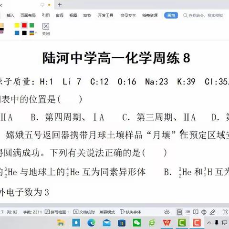Toggle eye protection mode icon
Screen dimensions: 229x229
[x=167, y=212]
